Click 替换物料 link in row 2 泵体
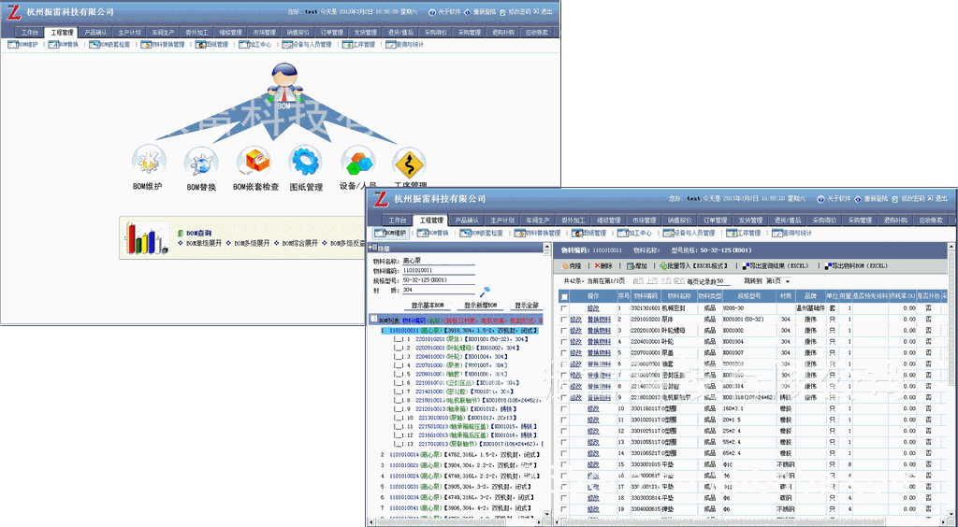The height and width of the screenshot is (527, 958). click(x=599, y=320)
